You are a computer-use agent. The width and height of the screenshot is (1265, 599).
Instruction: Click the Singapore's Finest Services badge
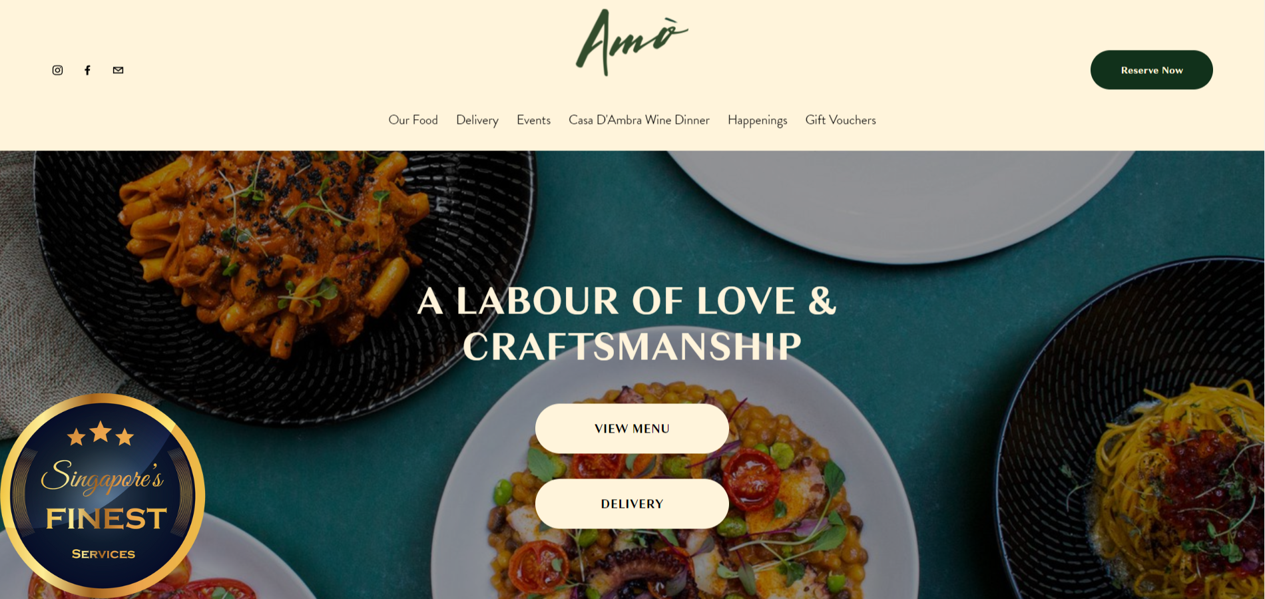(103, 495)
